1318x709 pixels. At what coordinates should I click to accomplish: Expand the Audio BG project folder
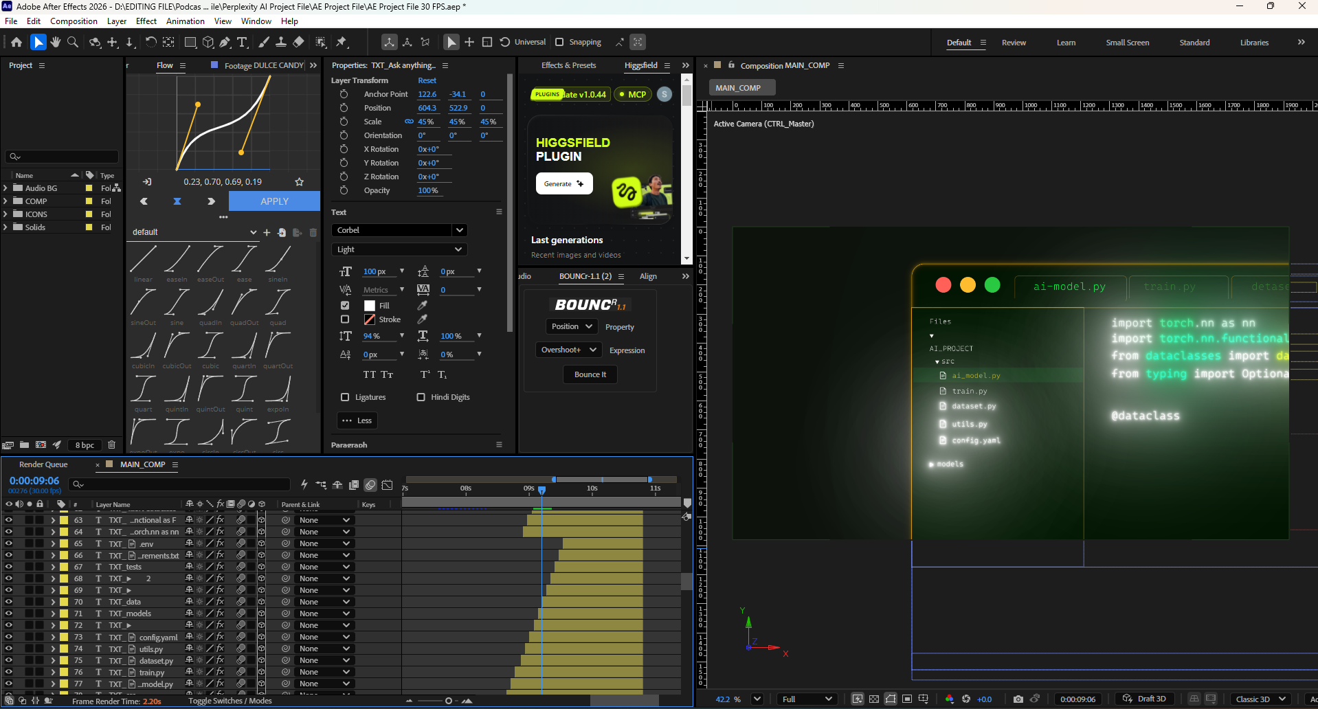pos(5,188)
